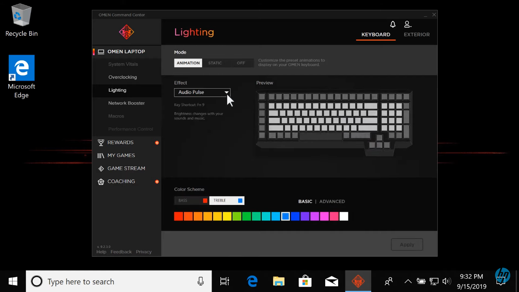Select the BASS color channel

pyautogui.click(x=191, y=200)
